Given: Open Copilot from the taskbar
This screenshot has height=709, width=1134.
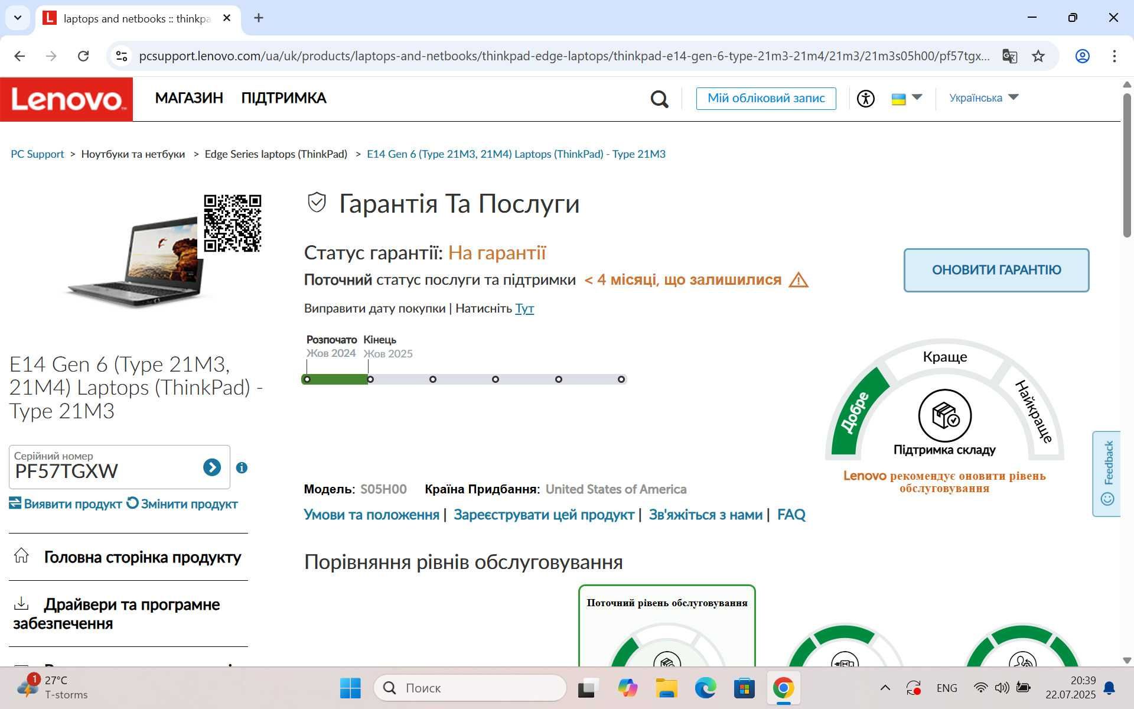Looking at the screenshot, I should [627, 688].
